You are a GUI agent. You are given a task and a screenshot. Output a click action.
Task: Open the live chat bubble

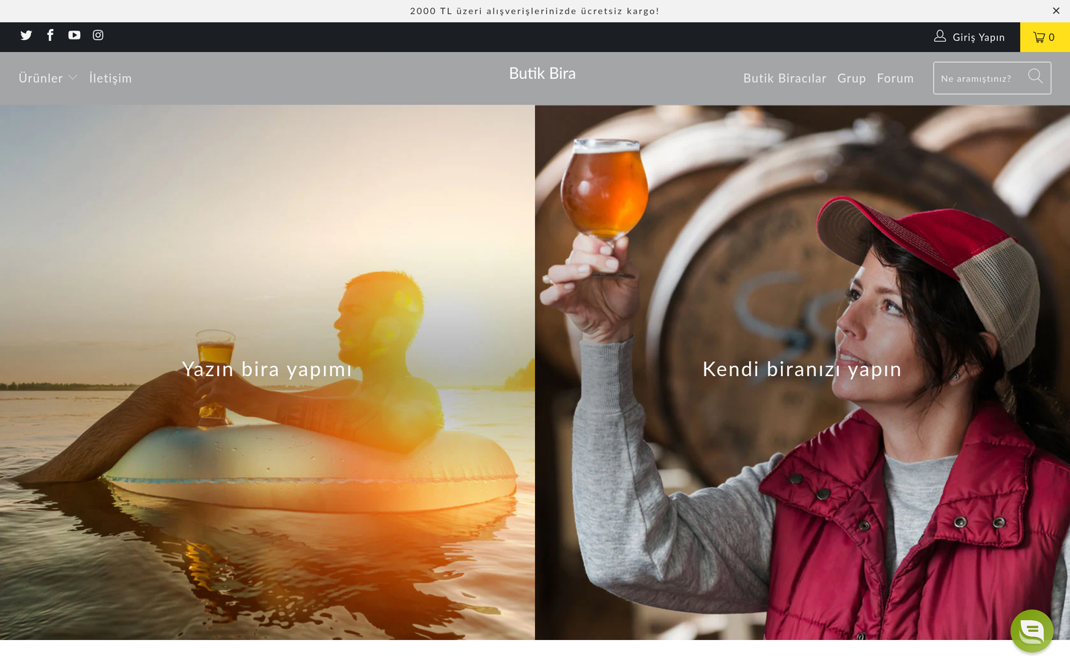(x=1031, y=631)
